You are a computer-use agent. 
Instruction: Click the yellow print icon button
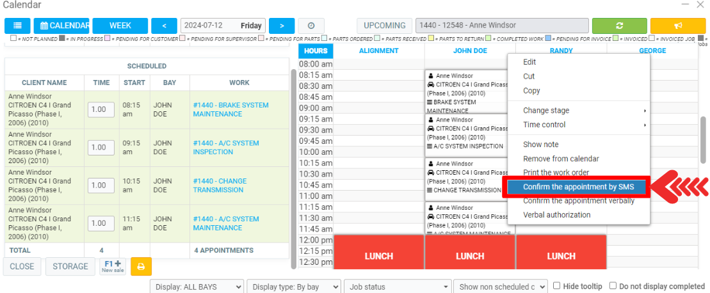tap(141, 266)
